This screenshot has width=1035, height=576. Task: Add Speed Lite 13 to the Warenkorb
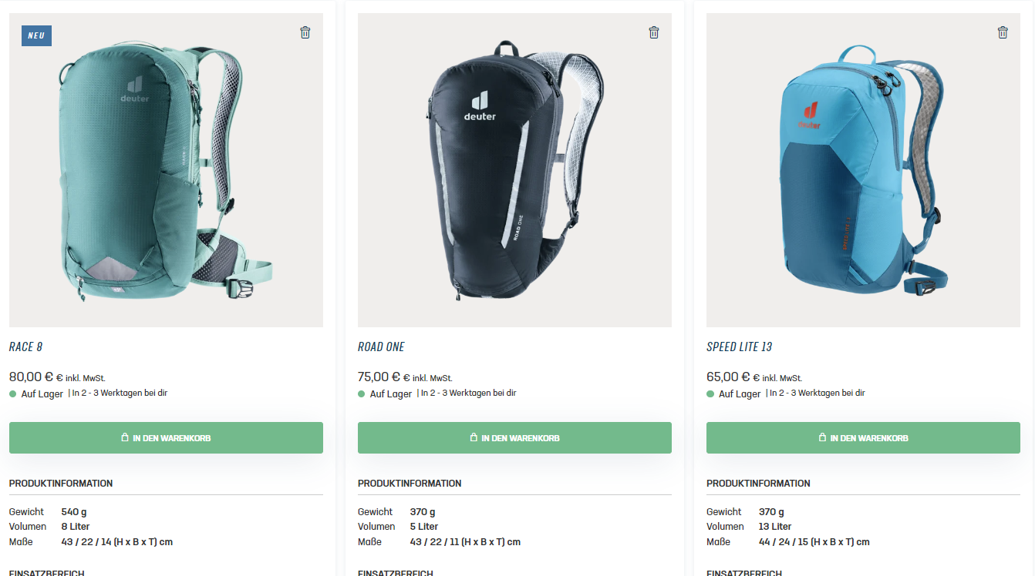(863, 437)
